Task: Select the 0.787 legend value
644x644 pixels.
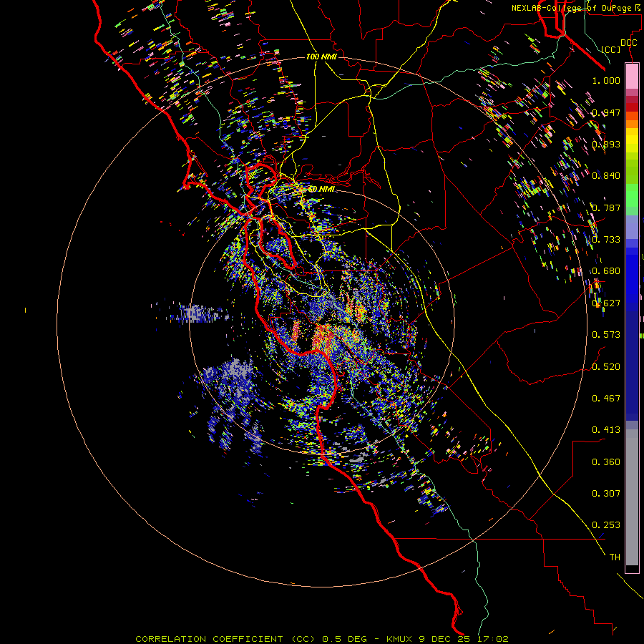Action: point(606,208)
